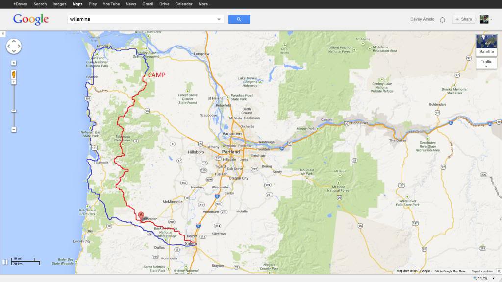Viewport: 502px width, 282px height.
Task: Click the blue search magnifier button
Action: click(x=239, y=19)
